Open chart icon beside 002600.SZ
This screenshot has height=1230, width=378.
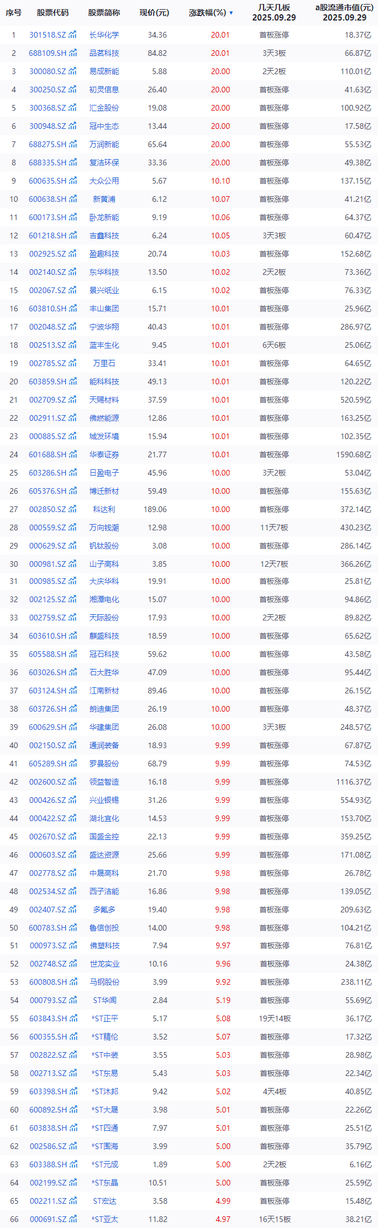[73, 782]
